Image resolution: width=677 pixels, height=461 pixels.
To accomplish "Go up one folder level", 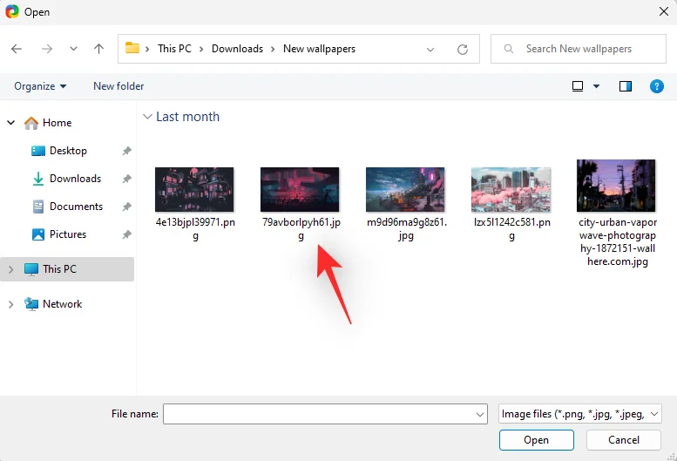I will pyautogui.click(x=98, y=49).
